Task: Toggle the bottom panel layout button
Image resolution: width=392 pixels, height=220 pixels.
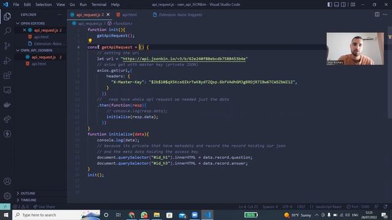Action: (x=336, y=4)
